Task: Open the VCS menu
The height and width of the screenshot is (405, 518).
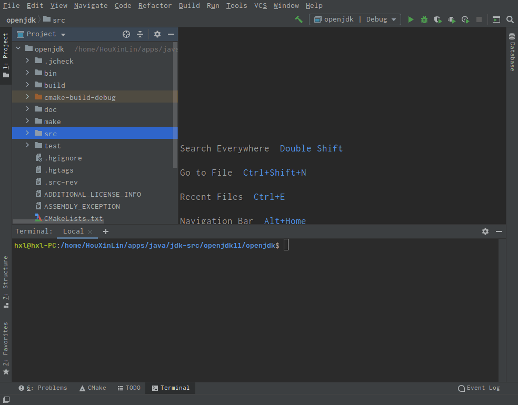Action: point(261,6)
